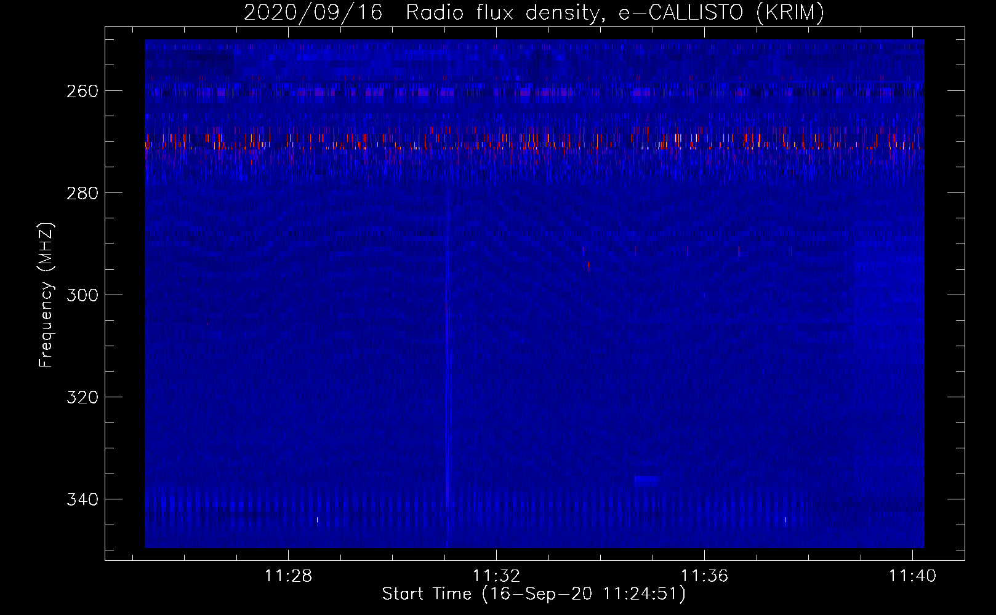Click the 320 frequency tick label
The height and width of the screenshot is (615, 996).
point(82,397)
